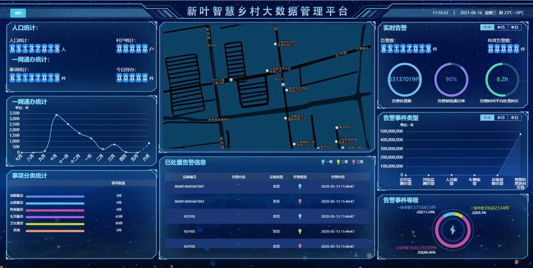Switch to 本日 in 告警事件类型 panel
Image resolution: width=533 pixels, height=268 pixels.
(514, 118)
